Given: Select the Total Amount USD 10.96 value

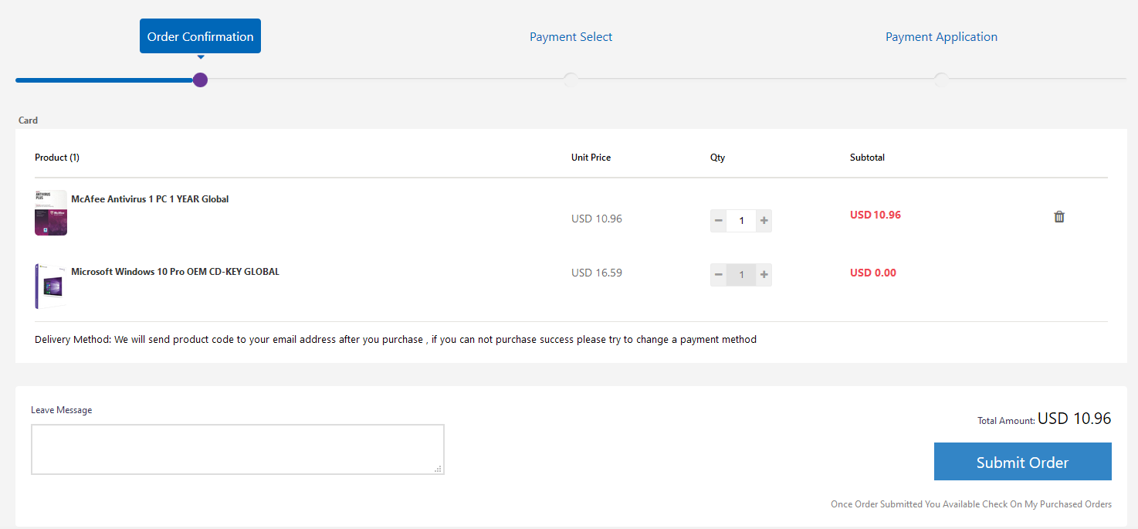Looking at the screenshot, I should [1075, 419].
